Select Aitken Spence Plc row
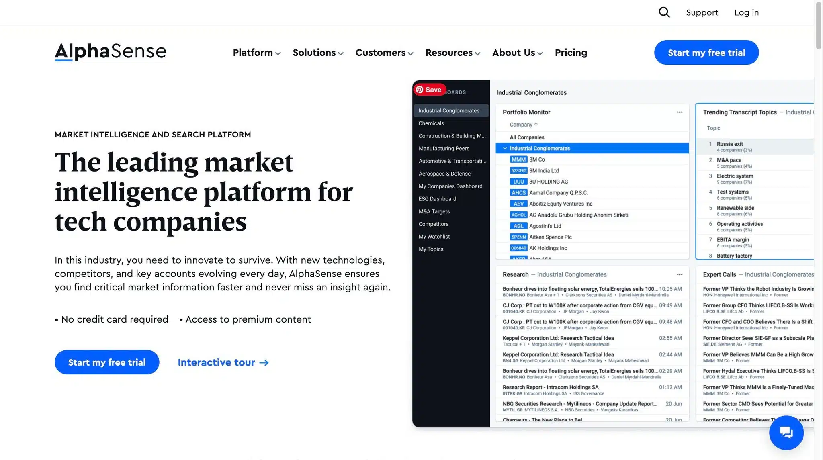823x460 pixels. click(592, 237)
